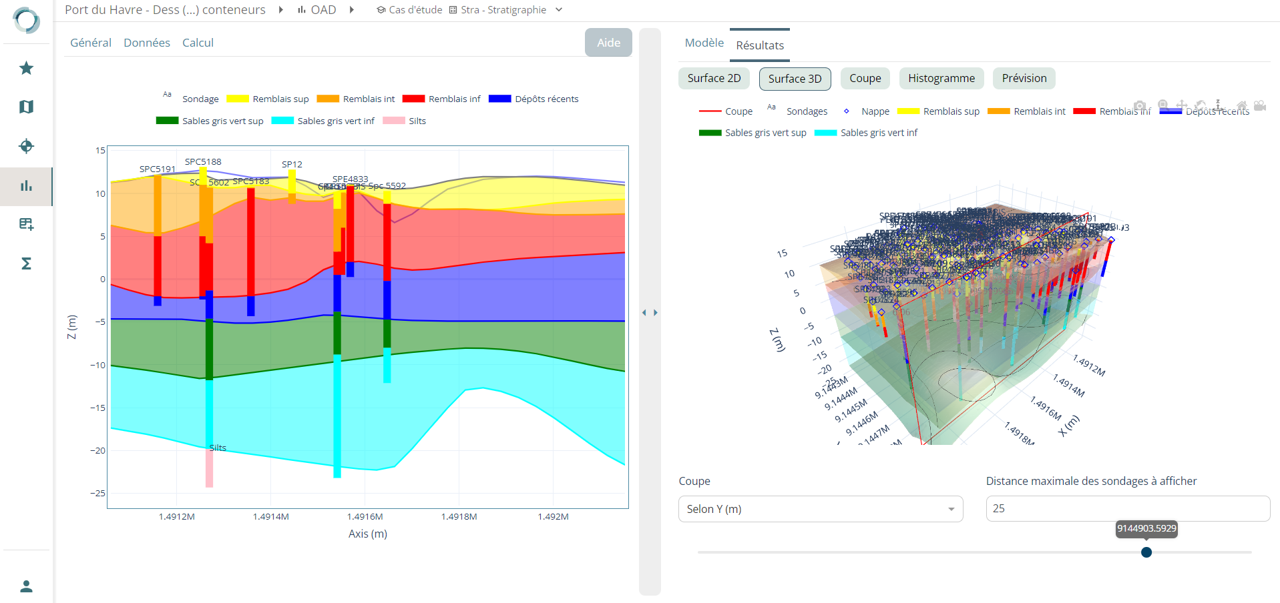1280x603 pixels.
Task: Click the Histogramme button
Action: tap(941, 79)
